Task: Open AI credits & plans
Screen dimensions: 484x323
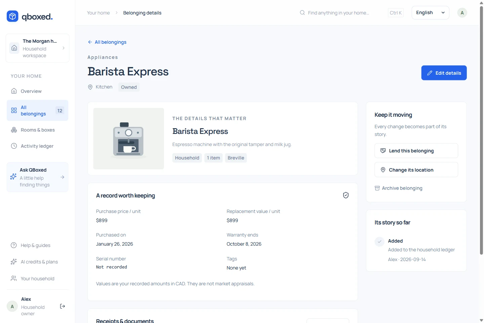Action: 37,262
